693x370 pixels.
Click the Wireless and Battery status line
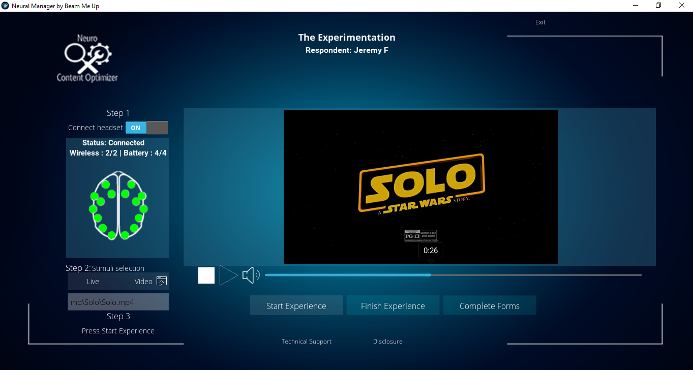(x=118, y=153)
